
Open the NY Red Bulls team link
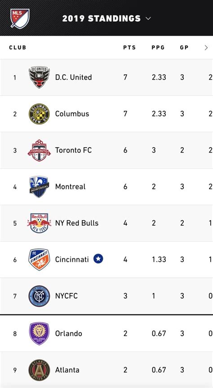tap(77, 223)
